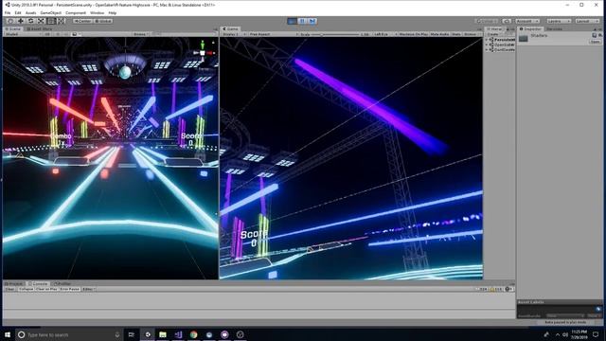
Task: Open the GameObject menu
Action: tap(50, 12)
